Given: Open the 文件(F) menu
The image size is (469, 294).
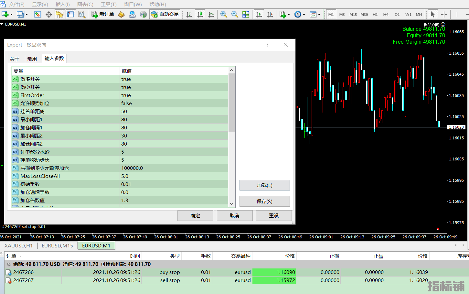Looking at the screenshot, I should (x=16, y=4).
